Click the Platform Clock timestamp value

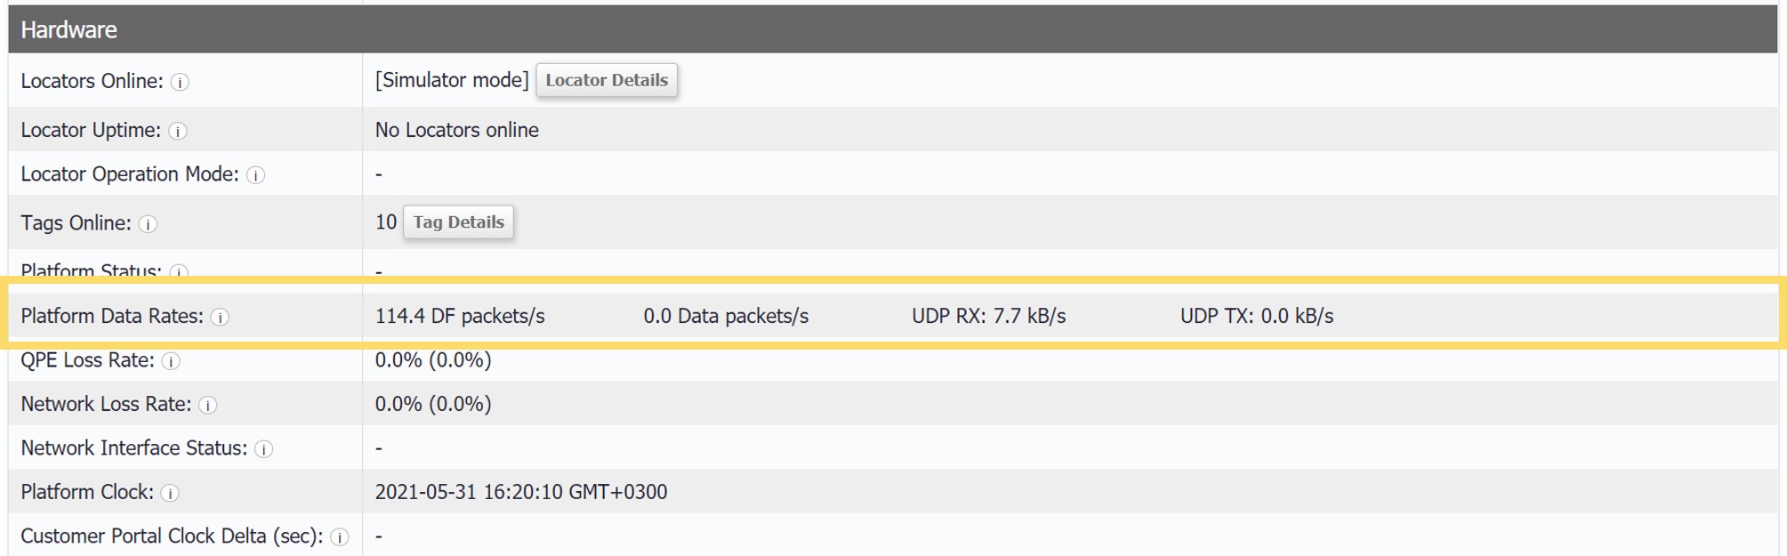(x=521, y=492)
